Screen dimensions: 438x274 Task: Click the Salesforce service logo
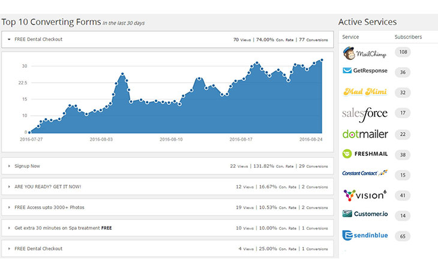(365, 115)
